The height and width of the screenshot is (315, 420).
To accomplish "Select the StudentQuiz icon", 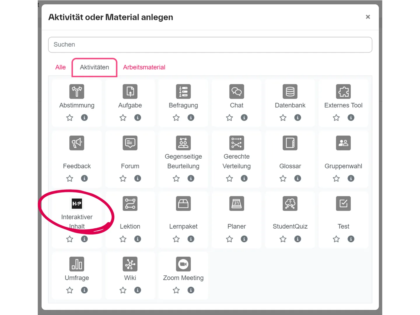I will click(x=290, y=204).
